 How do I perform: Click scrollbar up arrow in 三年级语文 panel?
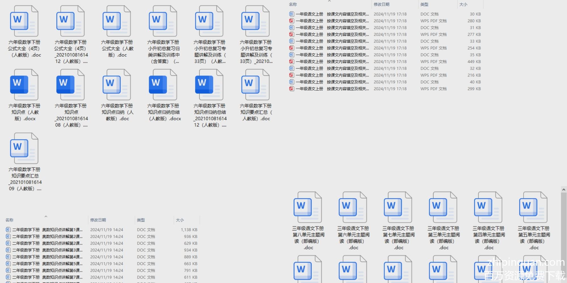(563, 190)
